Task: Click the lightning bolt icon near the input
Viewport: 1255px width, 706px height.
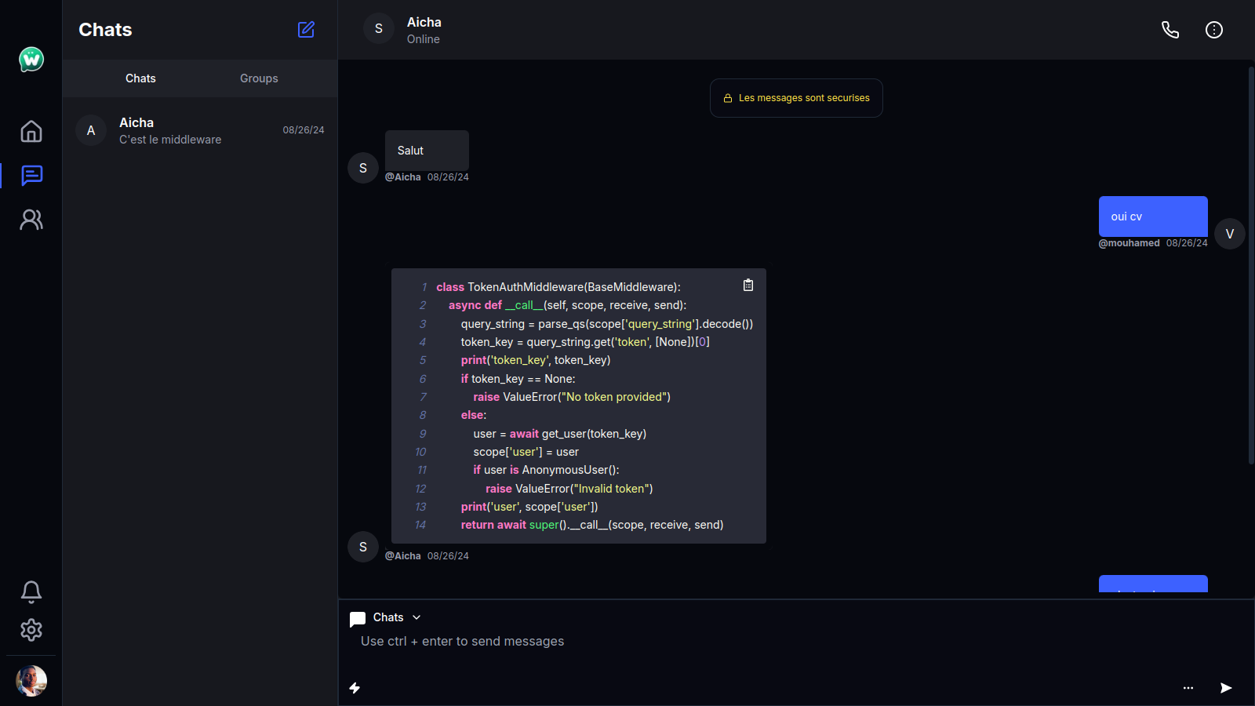Action: point(355,688)
